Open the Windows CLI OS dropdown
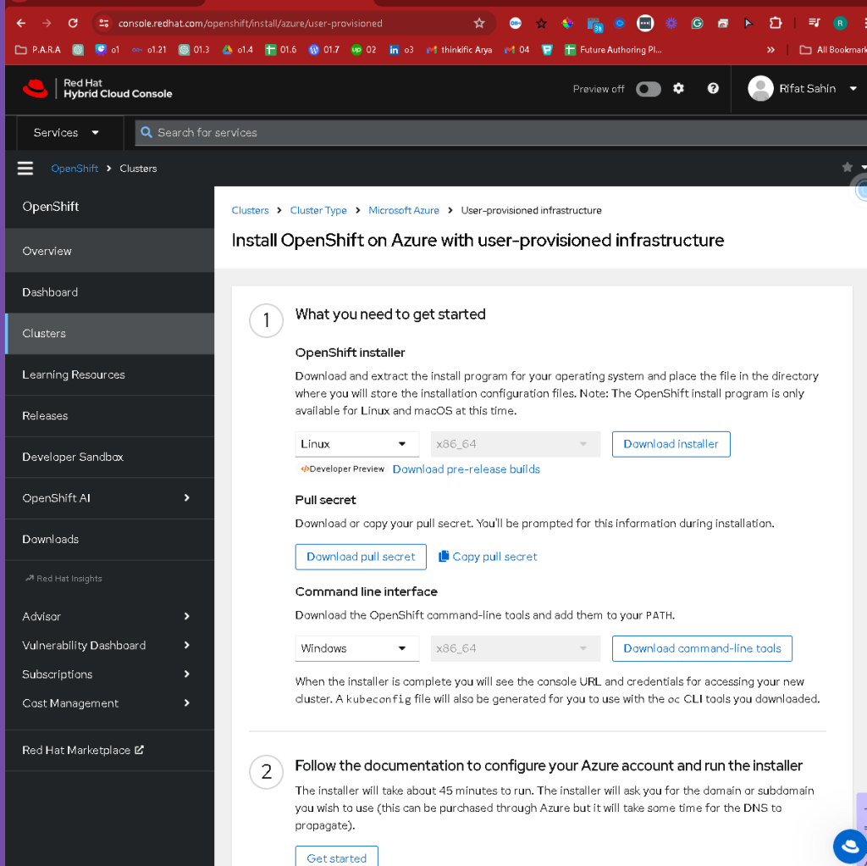The image size is (867, 866). [x=356, y=648]
